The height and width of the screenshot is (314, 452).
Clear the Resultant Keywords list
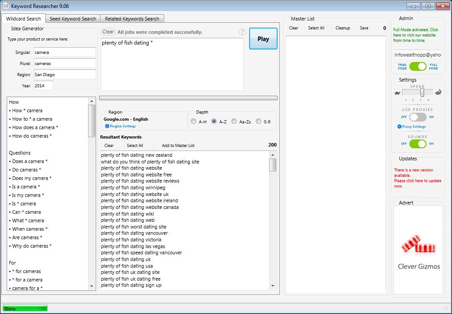(109, 146)
